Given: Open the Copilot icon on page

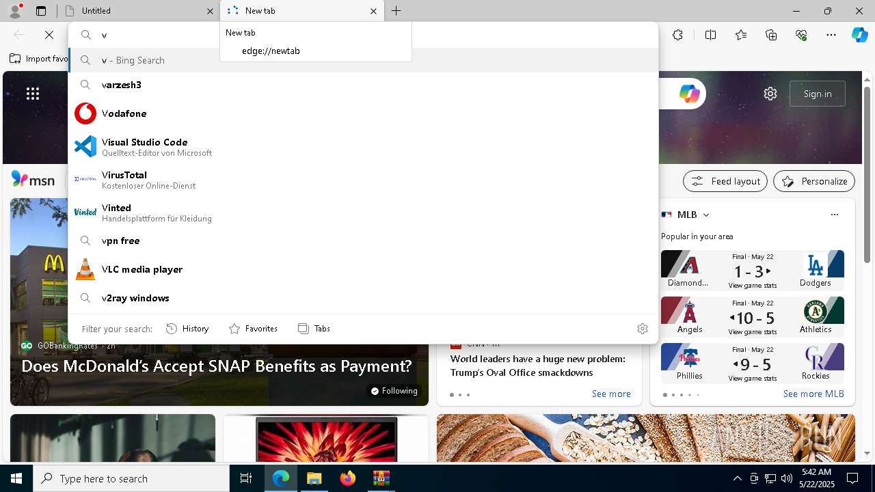Looking at the screenshot, I should point(689,94).
